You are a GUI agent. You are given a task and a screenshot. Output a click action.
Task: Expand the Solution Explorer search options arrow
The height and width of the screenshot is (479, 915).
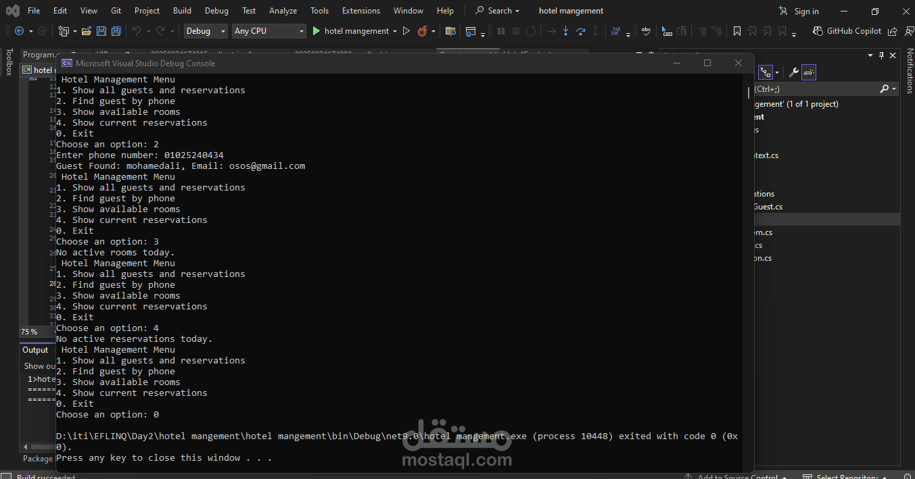[894, 89]
